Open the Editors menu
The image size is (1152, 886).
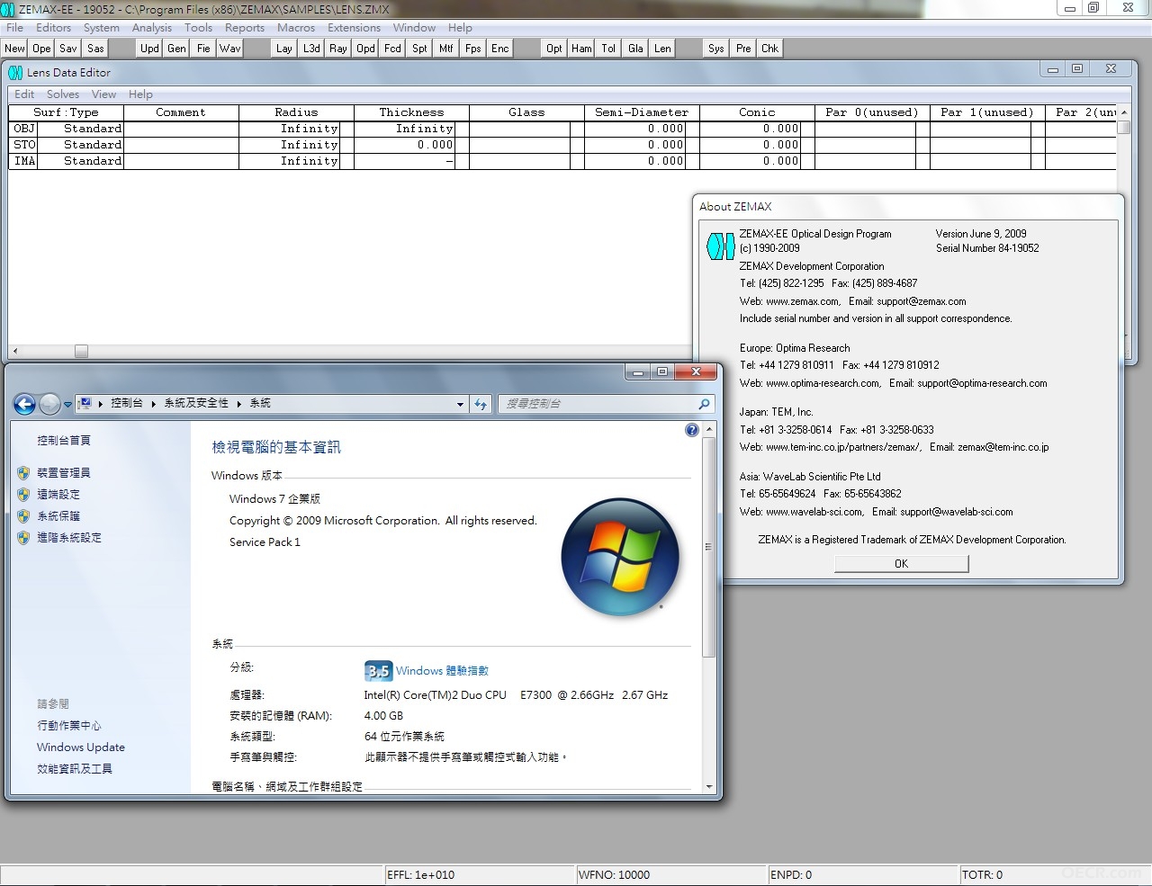click(x=54, y=28)
